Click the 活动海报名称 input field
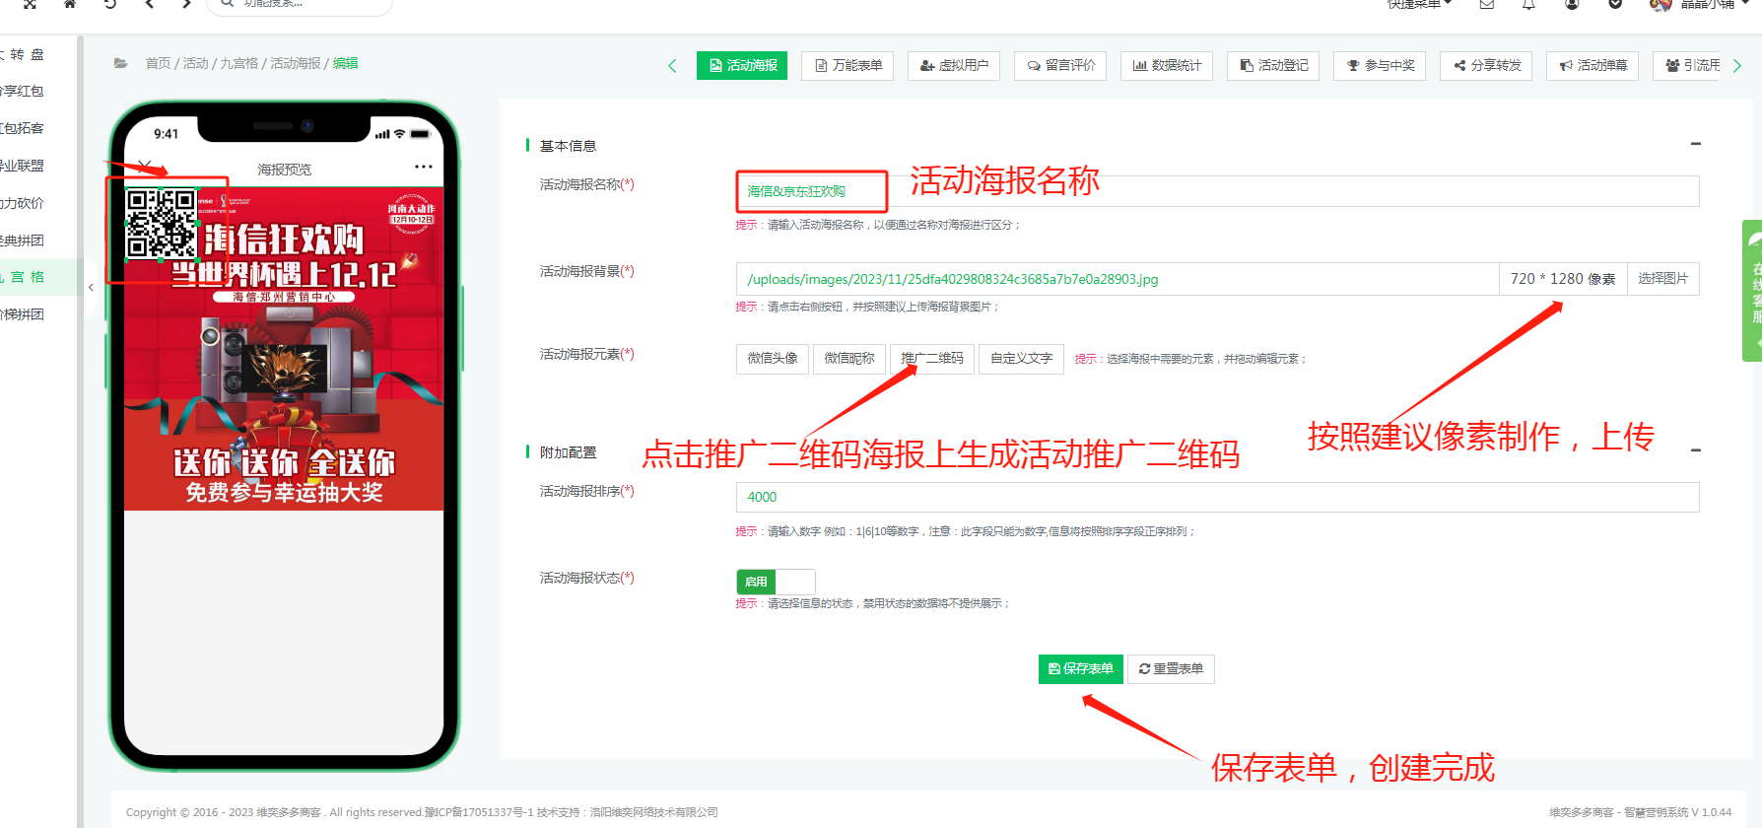1762x828 pixels. (x=1217, y=191)
